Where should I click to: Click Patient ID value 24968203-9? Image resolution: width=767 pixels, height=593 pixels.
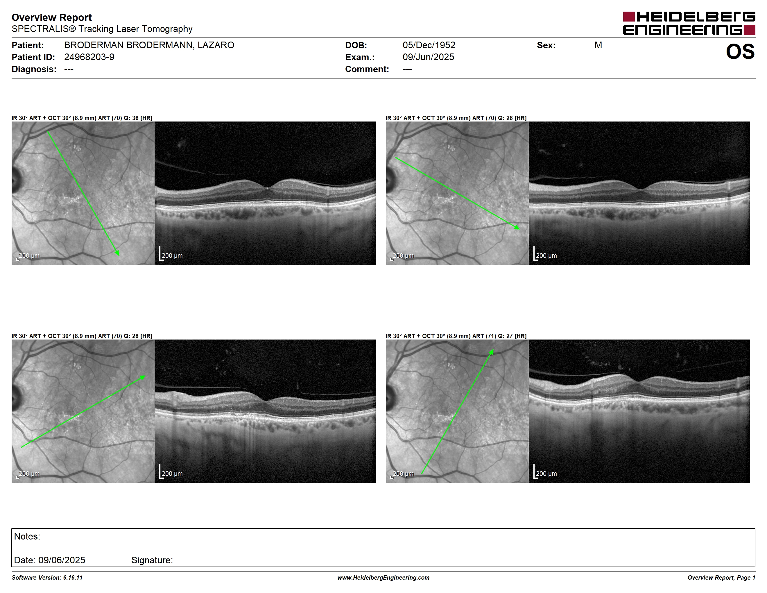tap(89, 57)
